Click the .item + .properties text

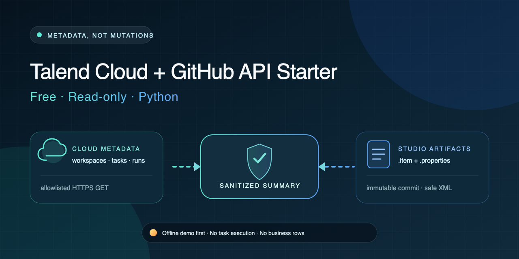[424, 161]
